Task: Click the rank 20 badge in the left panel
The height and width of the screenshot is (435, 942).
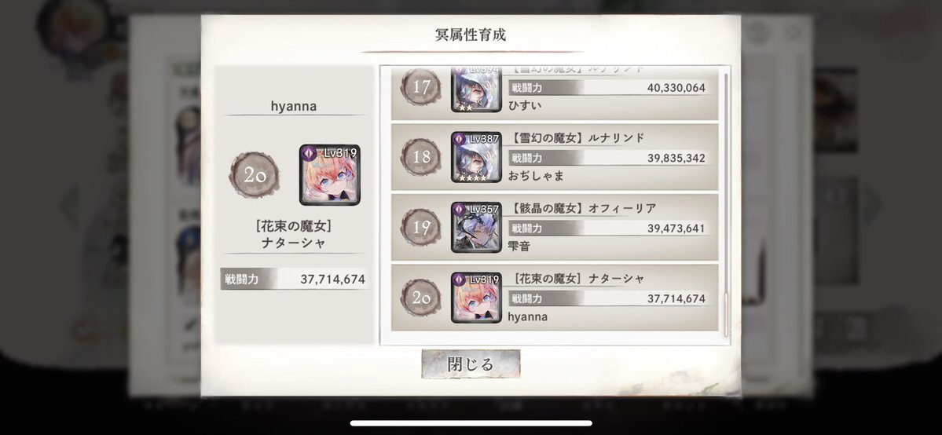Action: (254, 175)
